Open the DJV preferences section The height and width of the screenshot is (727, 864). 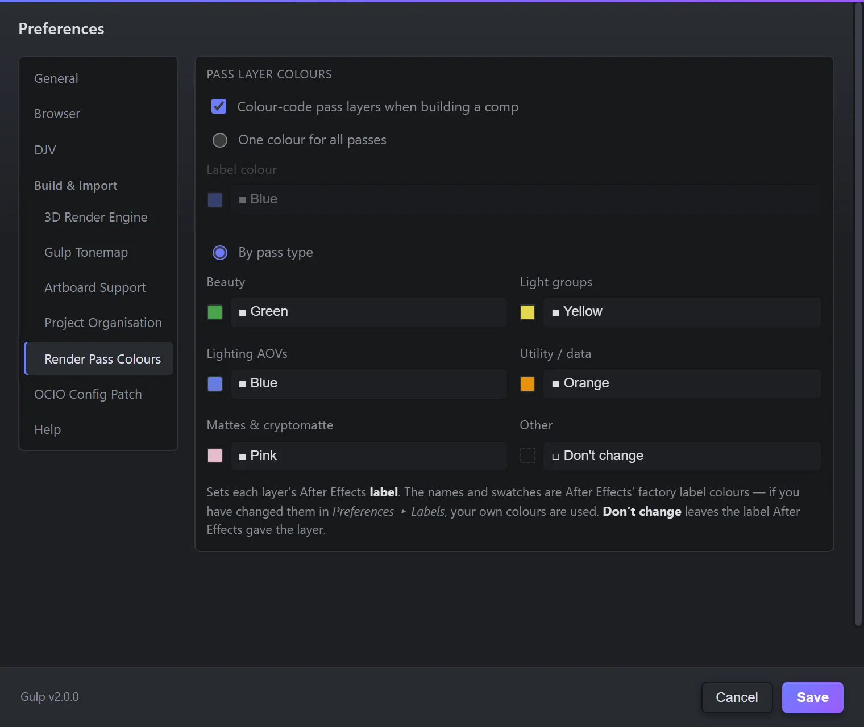click(x=98, y=150)
